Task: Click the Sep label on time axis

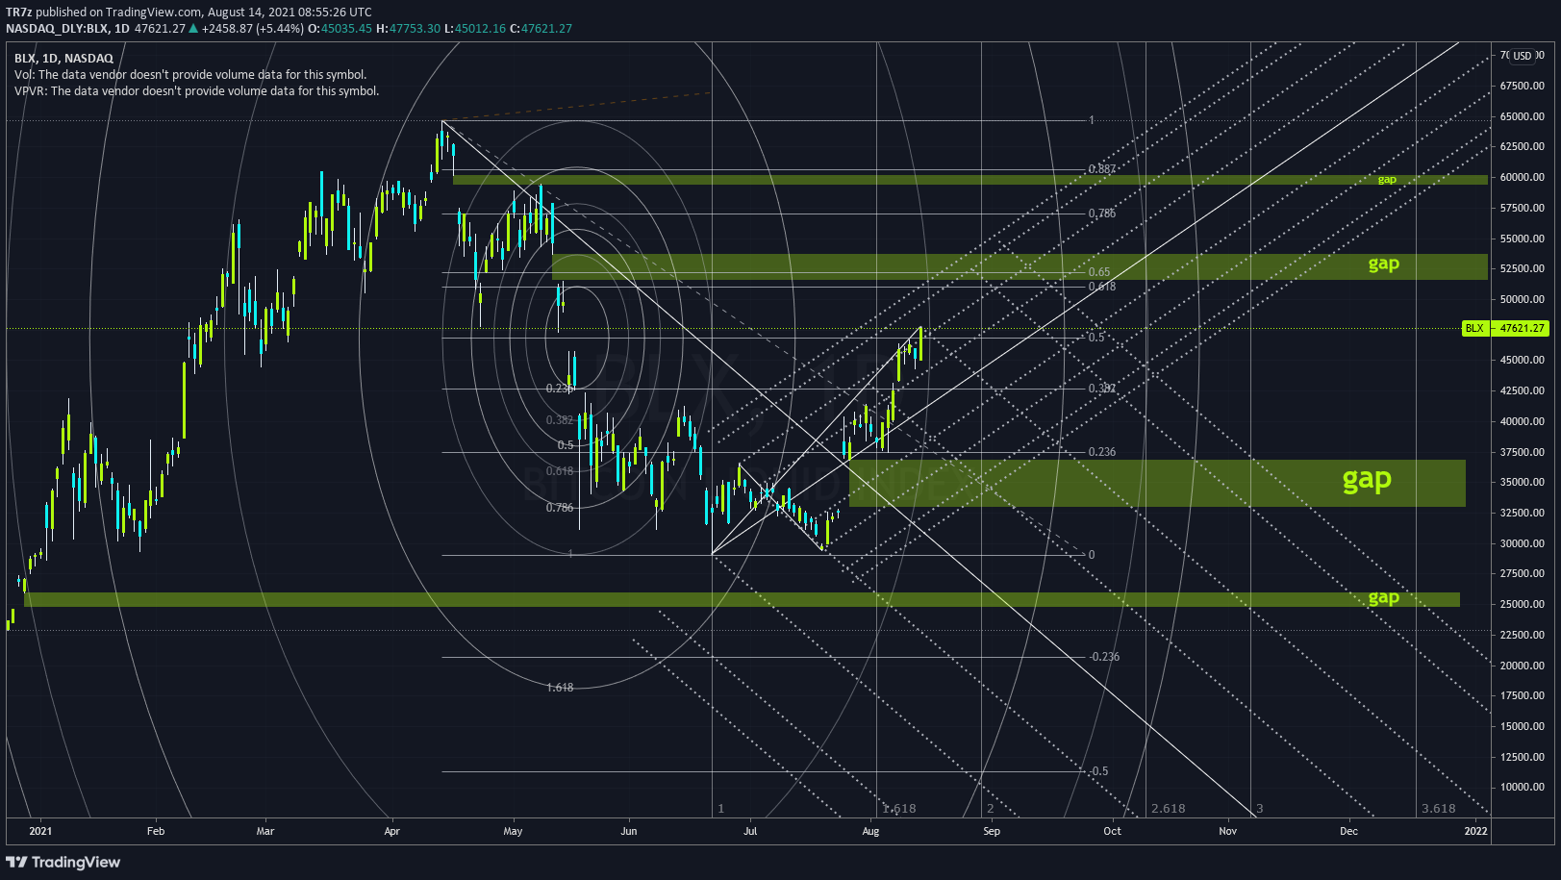Action: 992,832
